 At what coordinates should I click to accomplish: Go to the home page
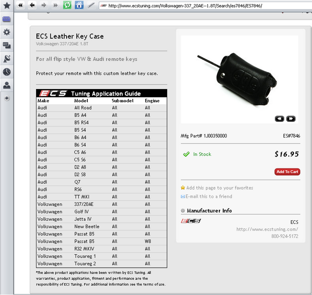[79, 5]
